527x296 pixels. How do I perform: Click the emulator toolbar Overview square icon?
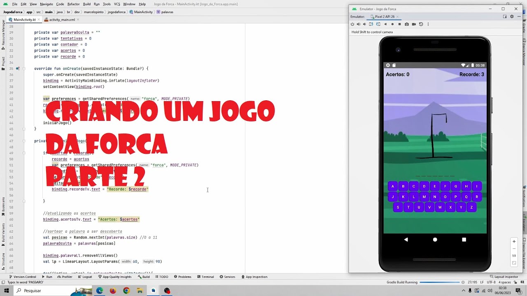399,24
